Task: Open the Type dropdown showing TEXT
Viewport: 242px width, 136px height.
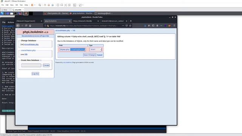Action: pos(96,49)
